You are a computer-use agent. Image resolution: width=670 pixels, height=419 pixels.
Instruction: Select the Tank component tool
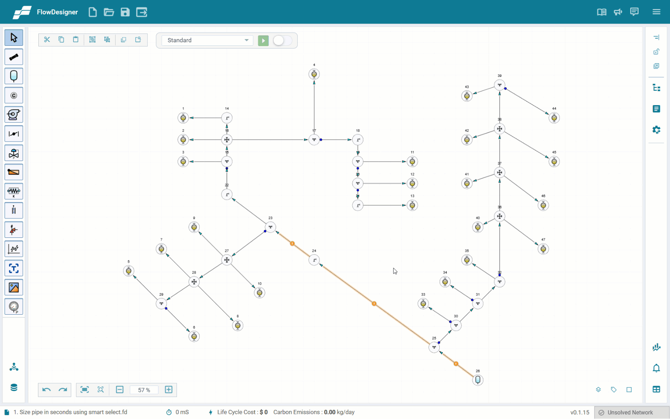pyautogui.click(x=14, y=76)
